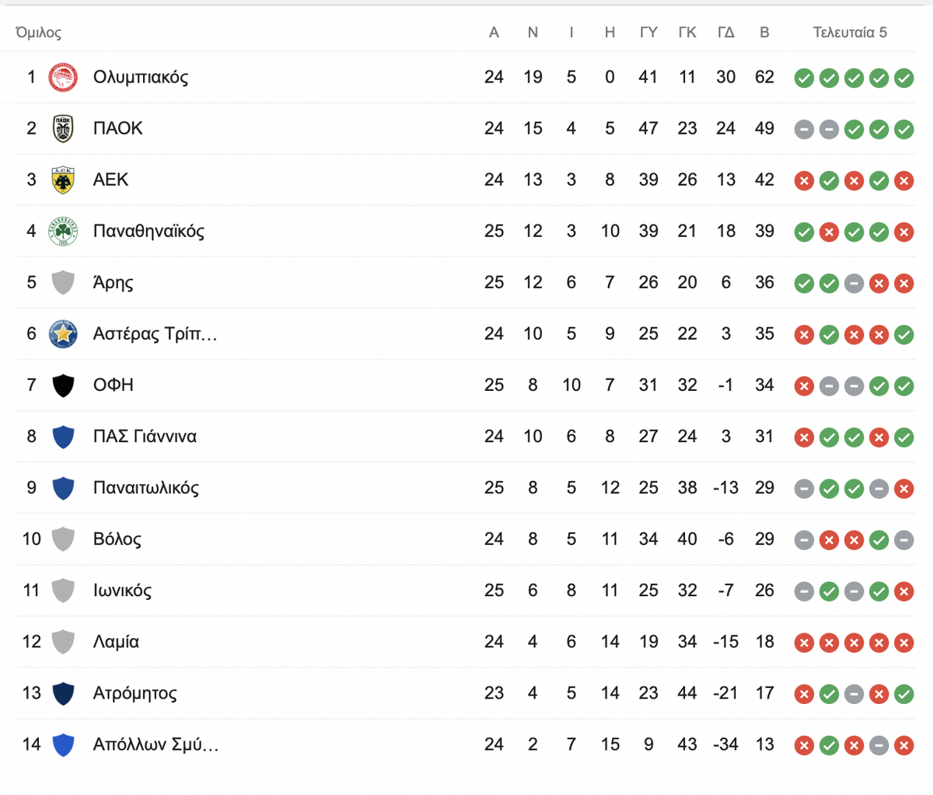Click the Αστέρας Τρίπολης star logo

click(63, 333)
